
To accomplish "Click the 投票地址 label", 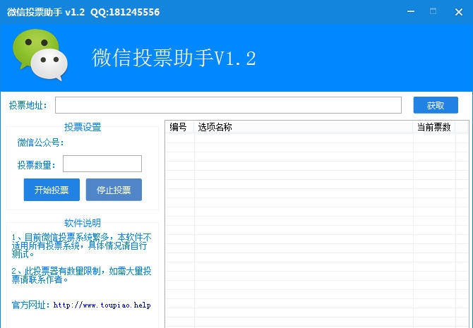I will pos(28,105).
